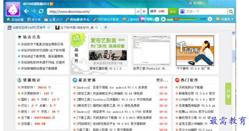Click the 开小号 toolbar item
Viewport: 249px width, 131px height.
(x=34, y=20)
